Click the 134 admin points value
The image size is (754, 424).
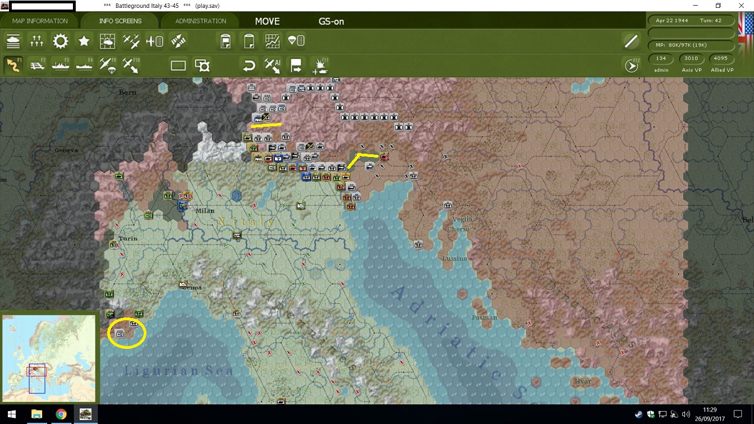coord(661,58)
